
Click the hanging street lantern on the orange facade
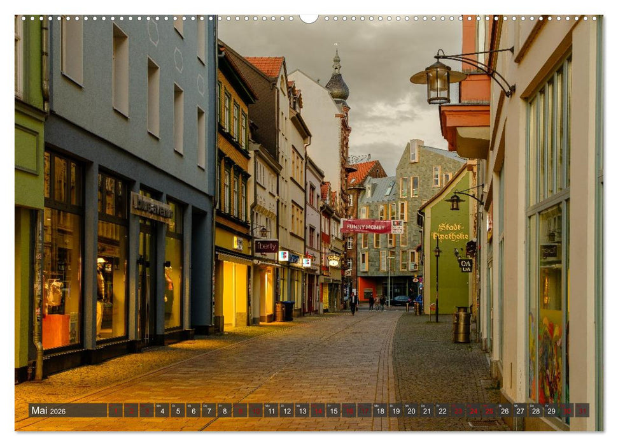[x=439, y=82]
